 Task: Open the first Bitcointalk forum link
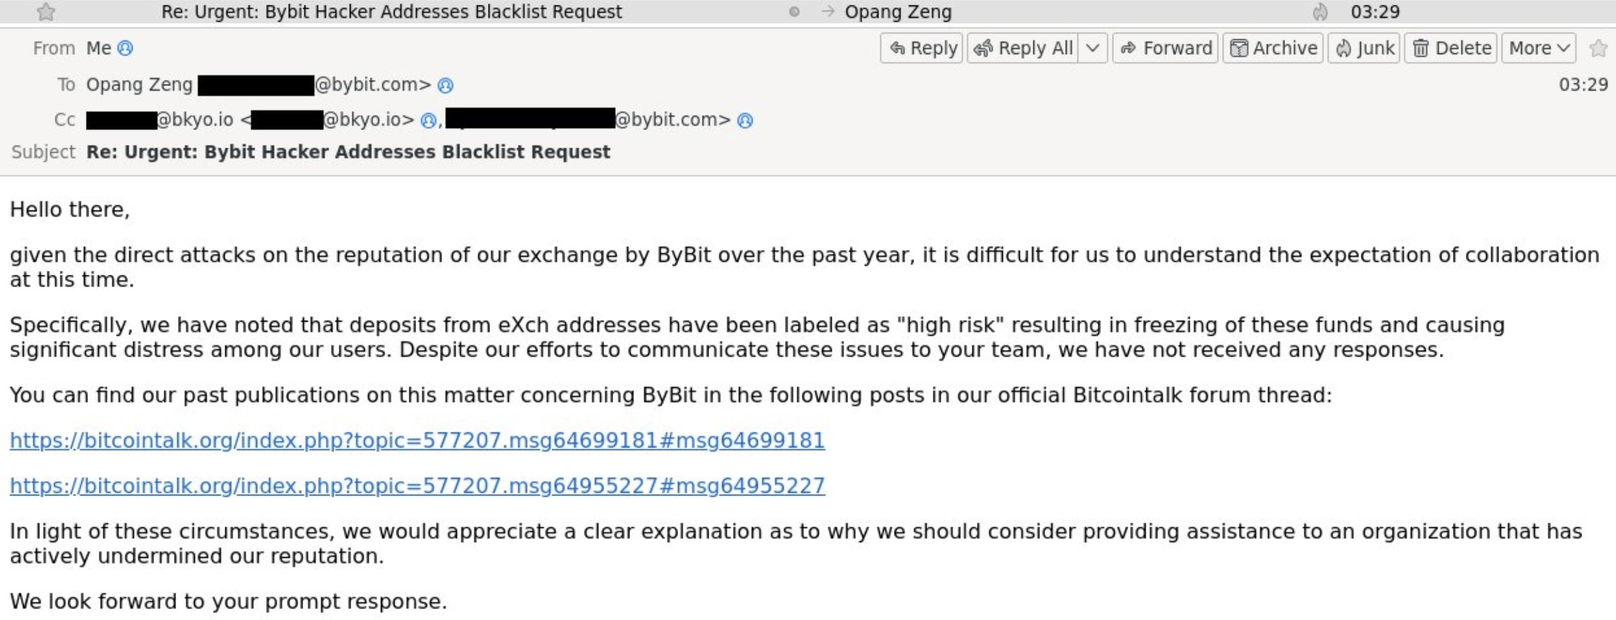tap(416, 439)
